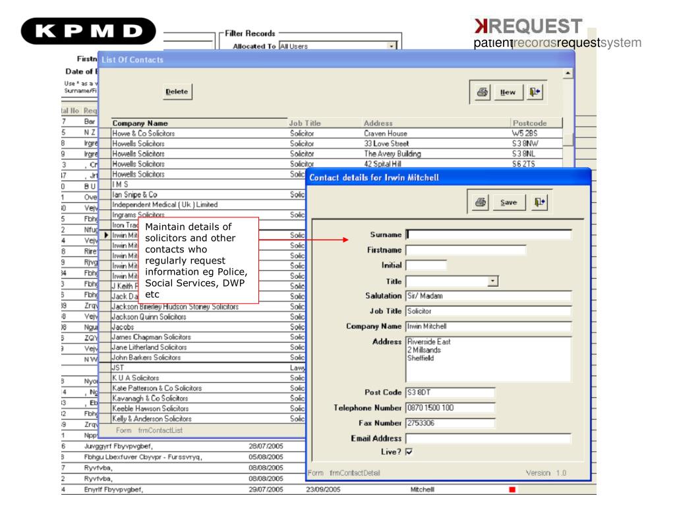Click the row selector arrow beside Irwin Mitchell

click(x=106, y=235)
